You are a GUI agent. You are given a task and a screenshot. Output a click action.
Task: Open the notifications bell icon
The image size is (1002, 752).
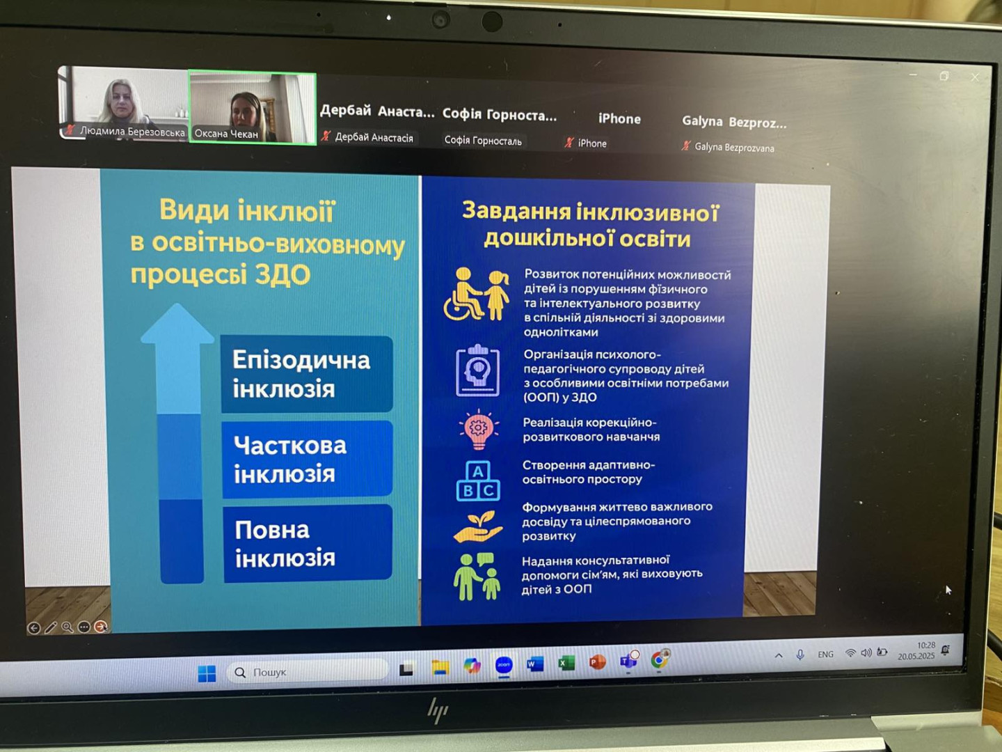click(945, 650)
